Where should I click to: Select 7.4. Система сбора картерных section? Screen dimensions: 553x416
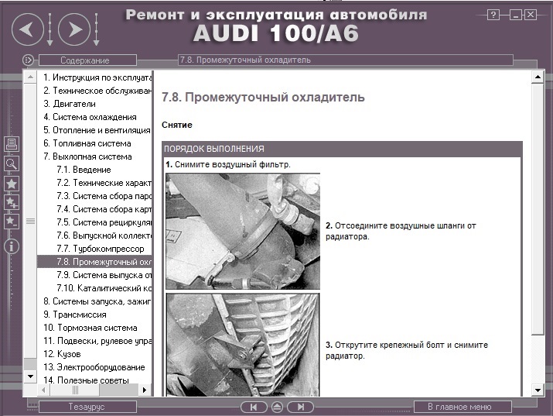tap(104, 209)
